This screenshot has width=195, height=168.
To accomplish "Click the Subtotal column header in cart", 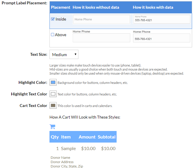I will click(106, 137).
